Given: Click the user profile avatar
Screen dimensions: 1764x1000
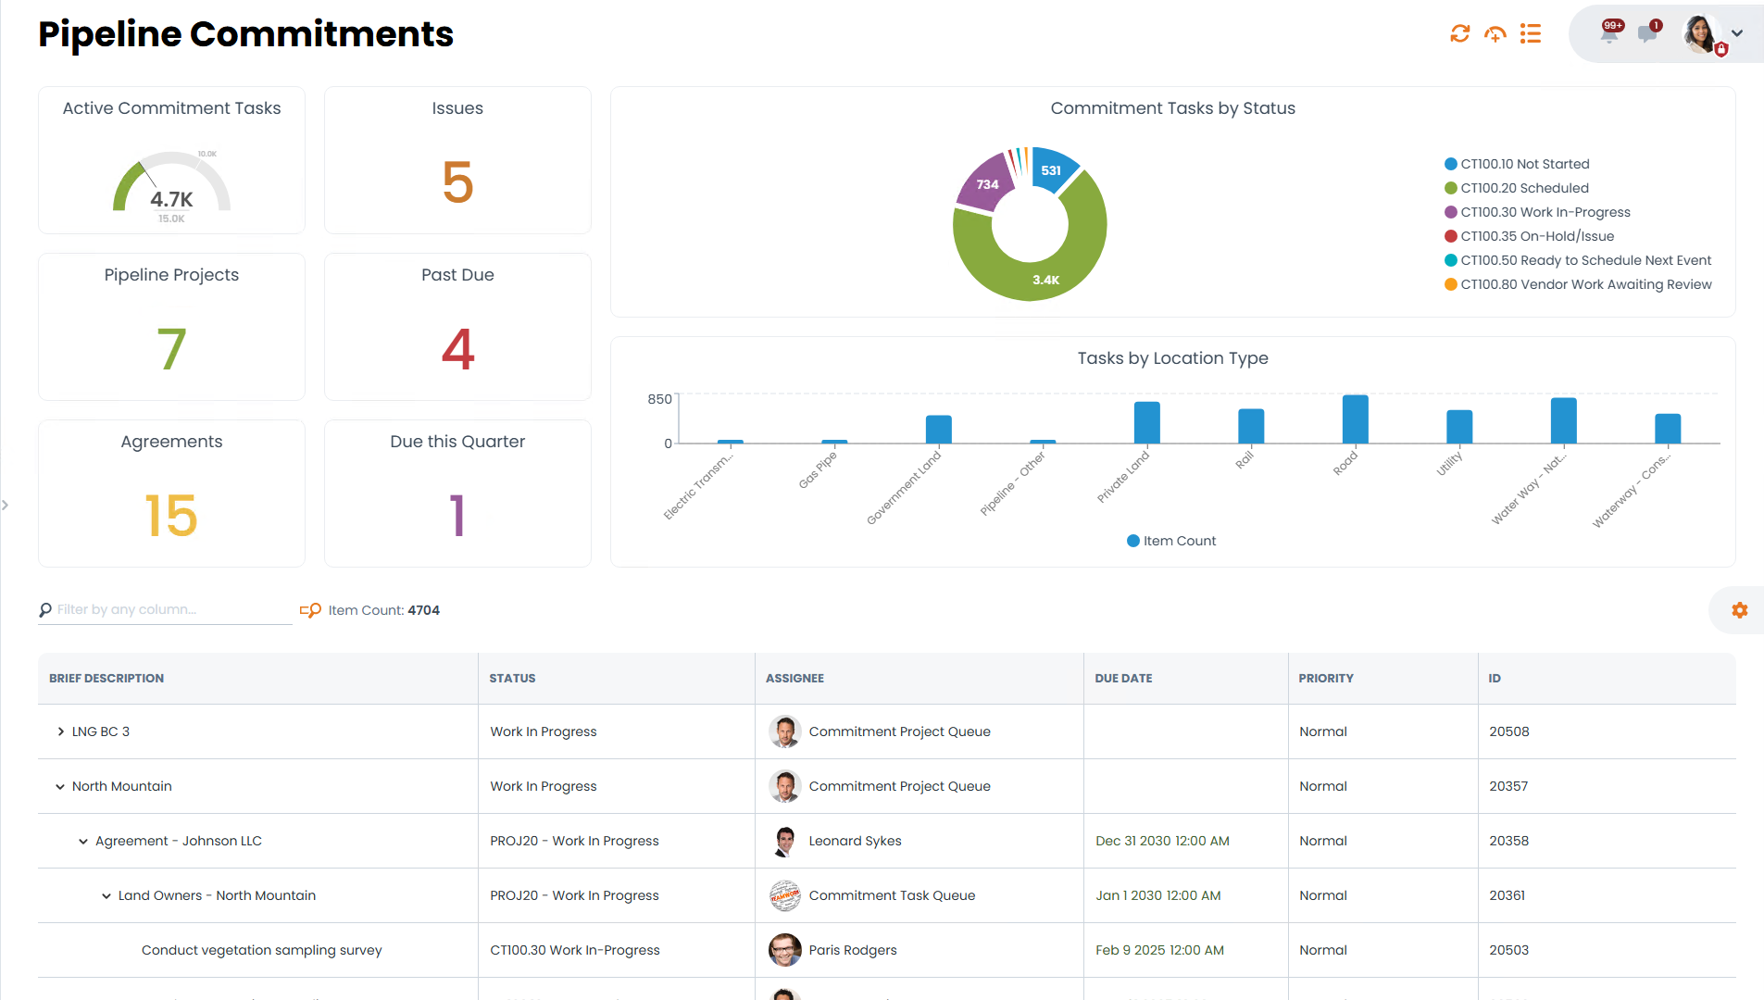Looking at the screenshot, I should [x=1699, y=34].
